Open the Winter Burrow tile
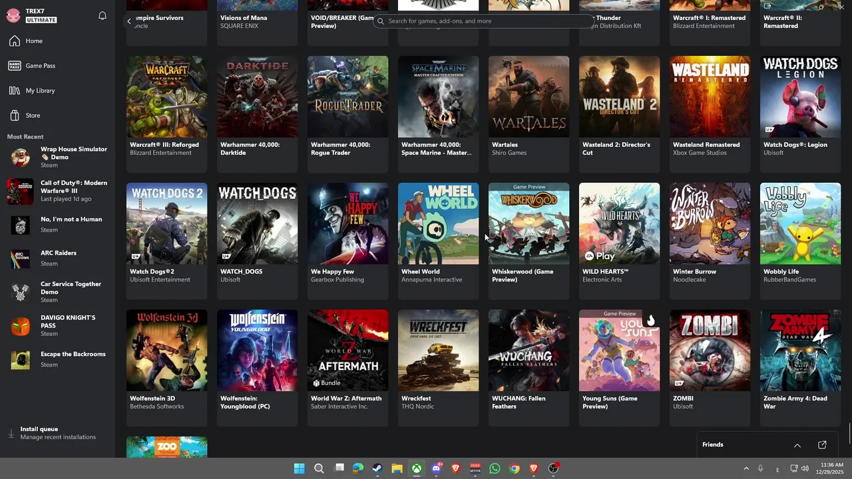The width and height of the screenshot is (852, 479). click(x=710, y=241)
